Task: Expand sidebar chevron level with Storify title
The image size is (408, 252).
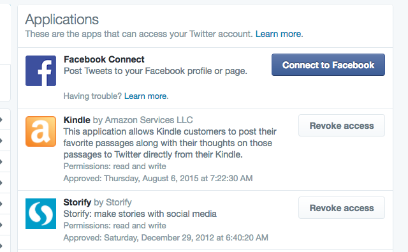Action: tap(1, 204)
